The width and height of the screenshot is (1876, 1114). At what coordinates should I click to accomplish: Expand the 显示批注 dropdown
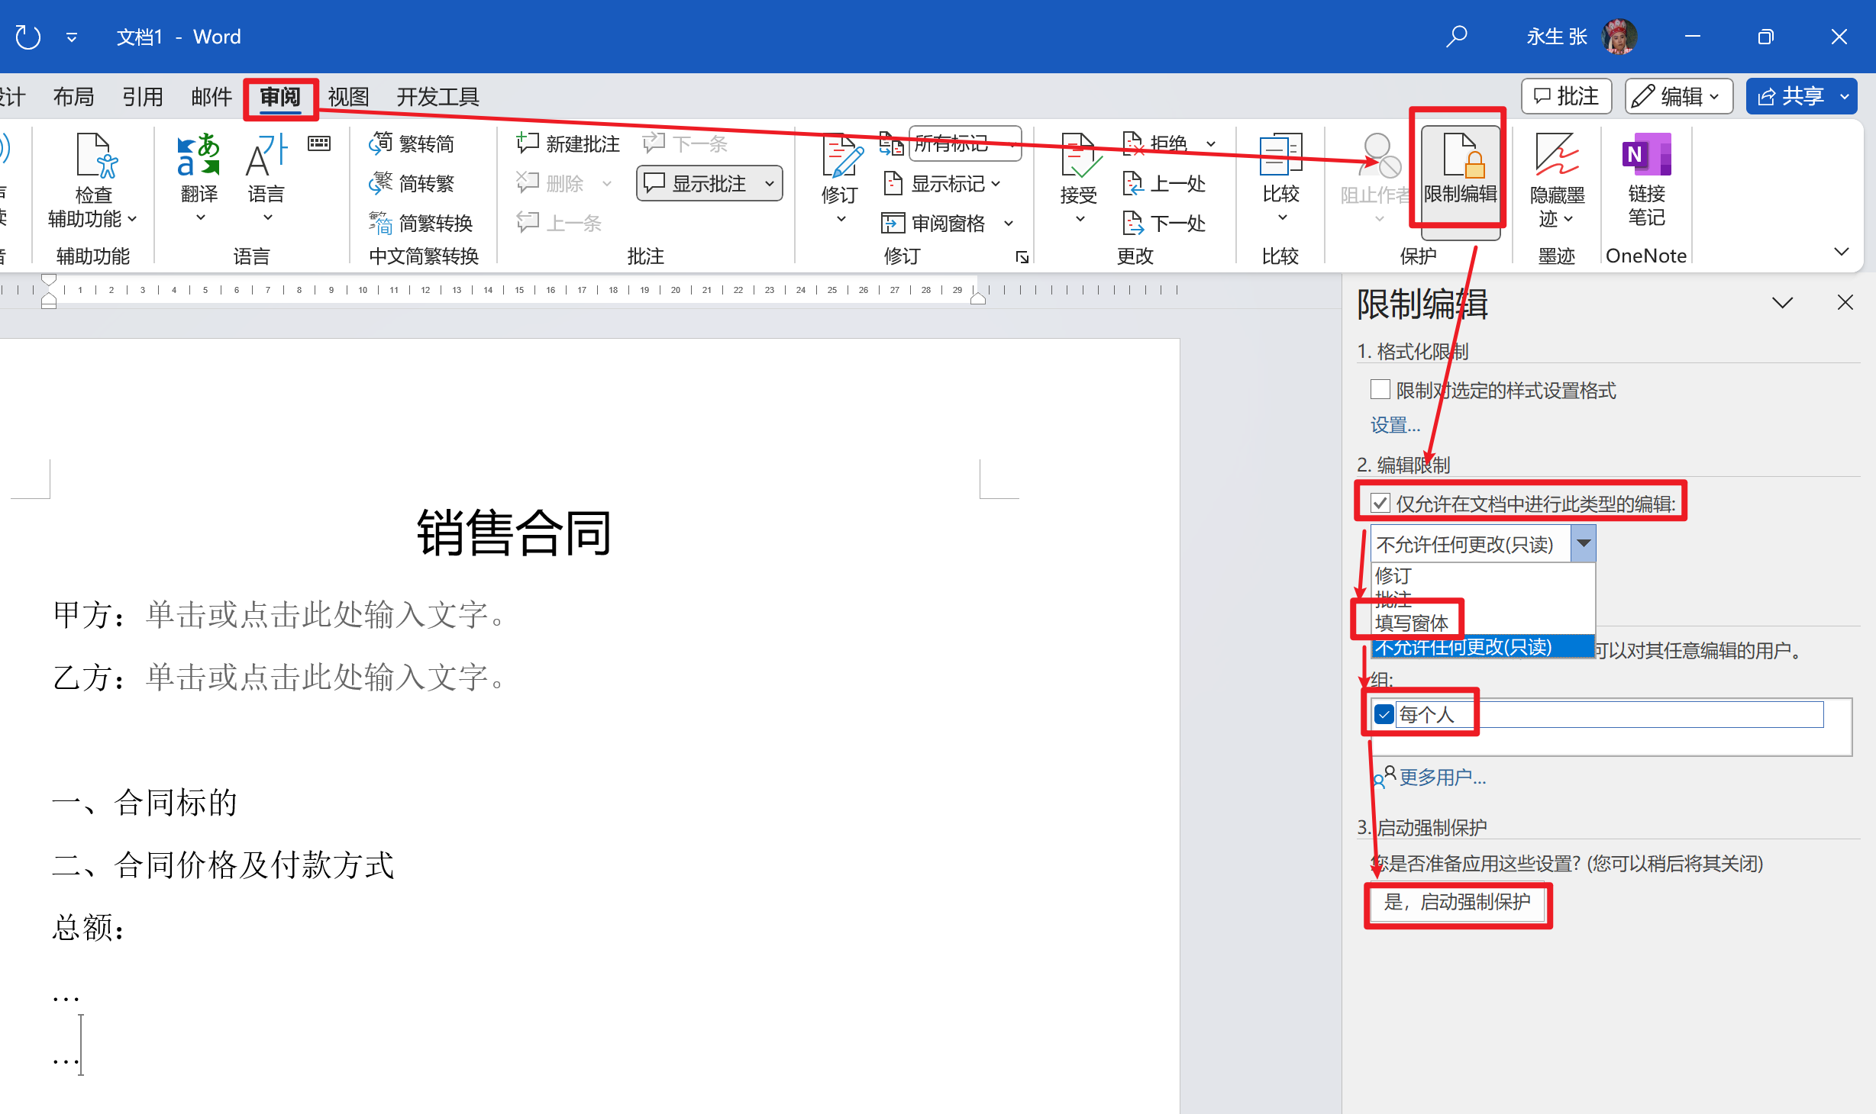click(769, 184)
